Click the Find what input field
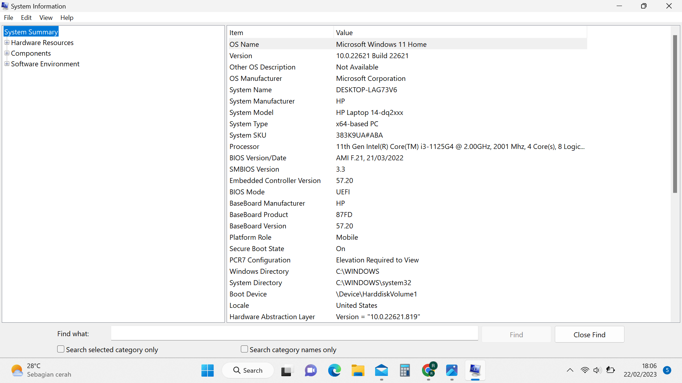This screenshot has height=383, width=682. click(294, 333)
